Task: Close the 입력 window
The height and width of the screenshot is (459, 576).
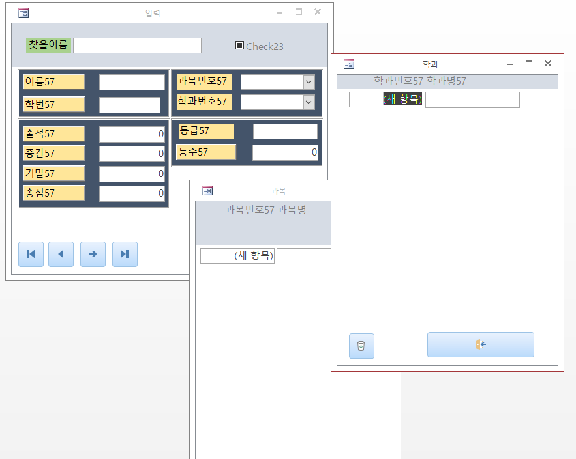Action: pos(318,12)
